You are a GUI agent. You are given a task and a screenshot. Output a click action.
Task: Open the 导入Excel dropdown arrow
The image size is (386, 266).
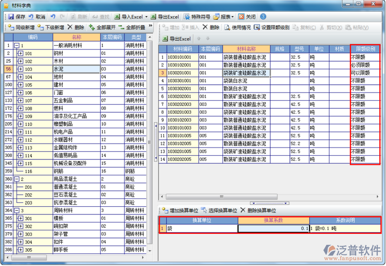pyautogui.click(x=146, y=17)
